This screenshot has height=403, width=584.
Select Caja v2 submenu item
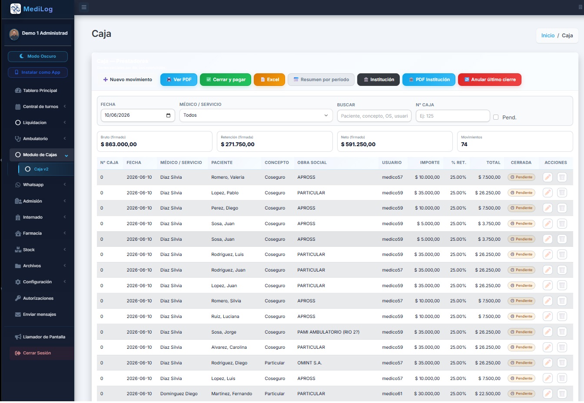click(46, 169)
